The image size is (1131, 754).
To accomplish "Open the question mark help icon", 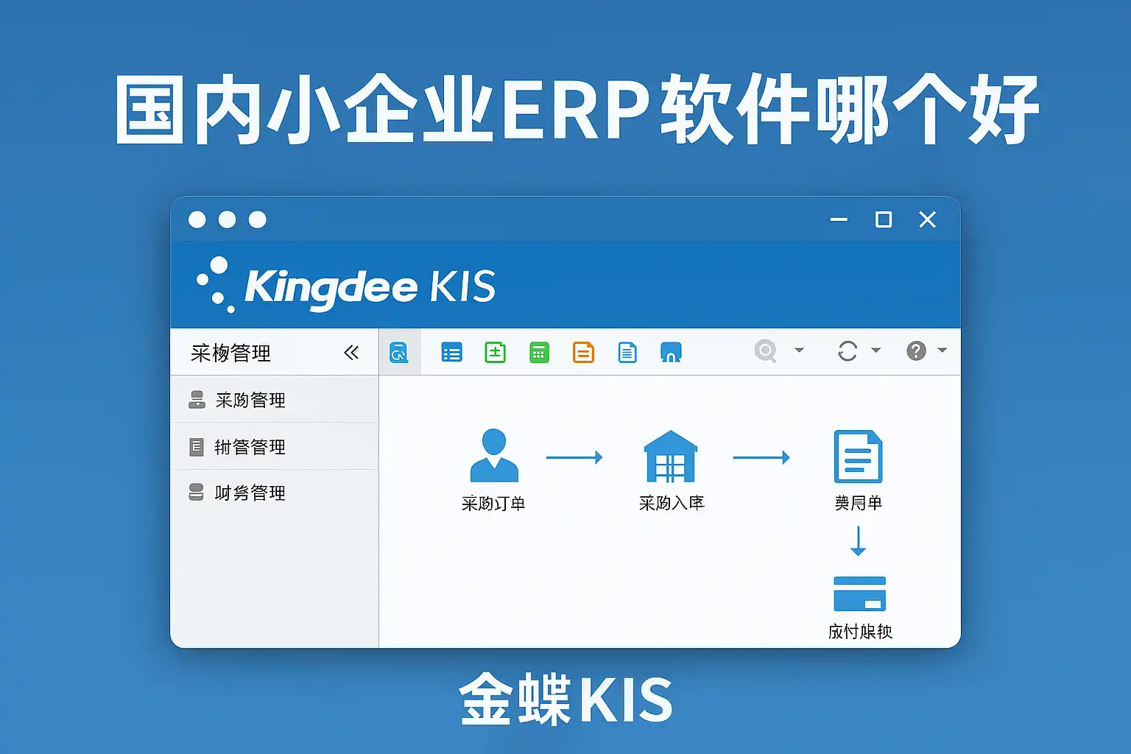I will [916, 350].
